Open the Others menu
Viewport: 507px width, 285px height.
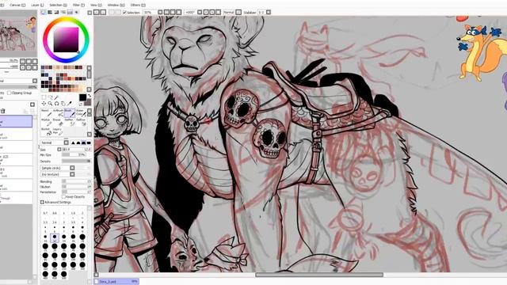point(138,6)
